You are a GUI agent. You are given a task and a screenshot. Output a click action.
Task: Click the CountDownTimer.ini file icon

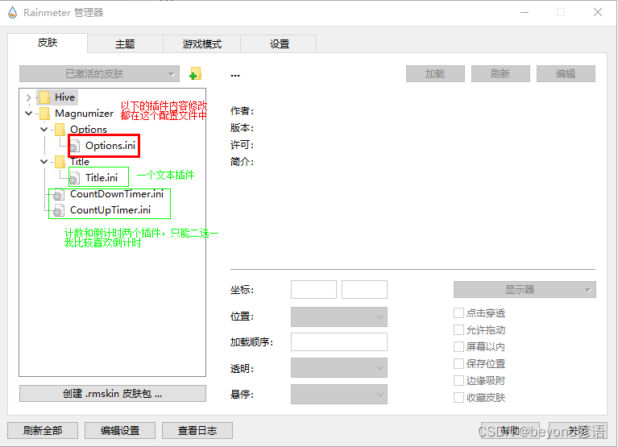(x=59, y=194)
